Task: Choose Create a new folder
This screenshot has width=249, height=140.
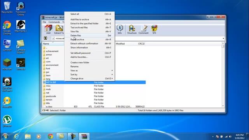Action: pos(90,63)
